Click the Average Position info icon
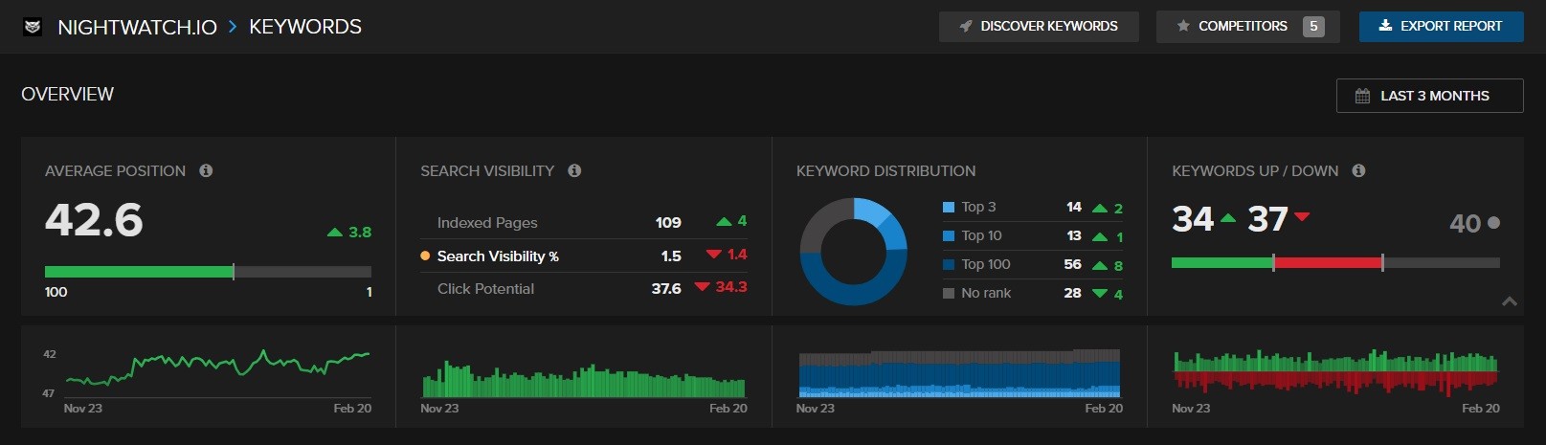 (206, 170)
